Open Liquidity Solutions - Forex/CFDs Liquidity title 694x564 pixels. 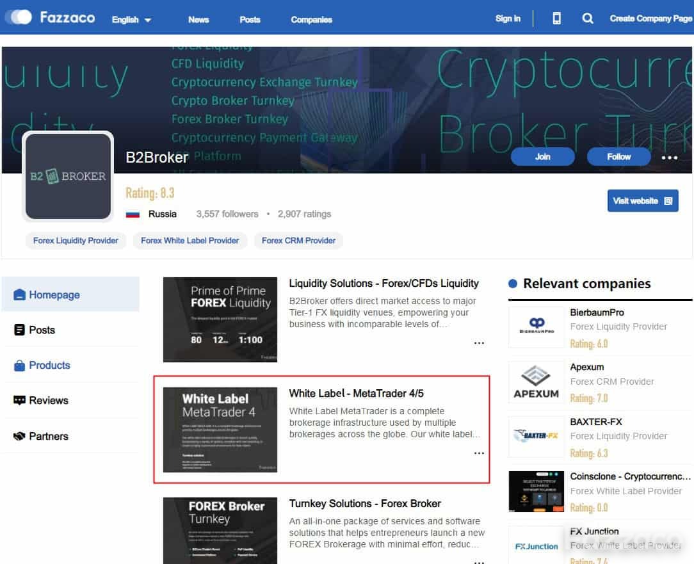(x=383, y=284)
